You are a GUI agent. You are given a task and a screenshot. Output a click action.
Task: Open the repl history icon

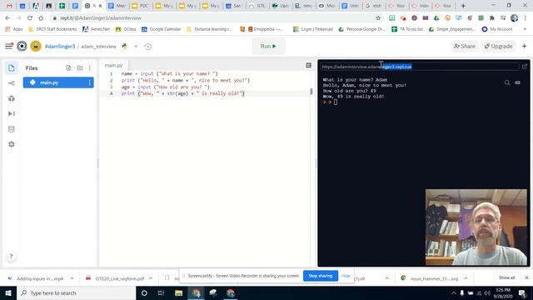pyautogui.click(x=148, y=47)
